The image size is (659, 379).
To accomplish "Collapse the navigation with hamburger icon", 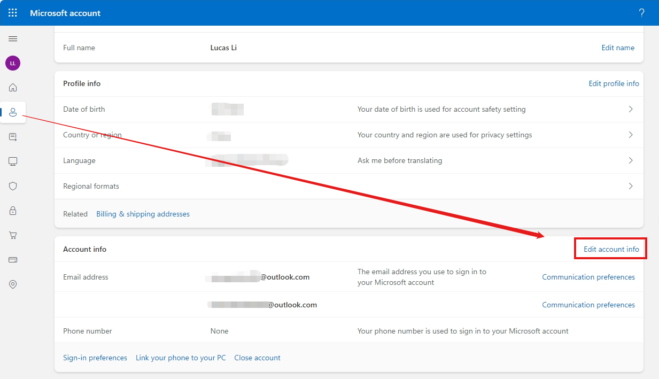I will coord(12,38).
